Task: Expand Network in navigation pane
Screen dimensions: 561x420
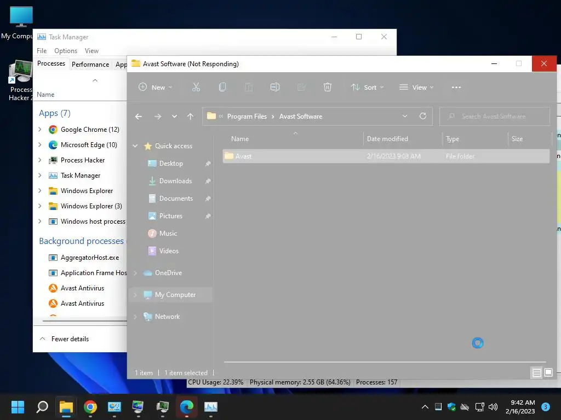Action: click(x=135, y=317)
